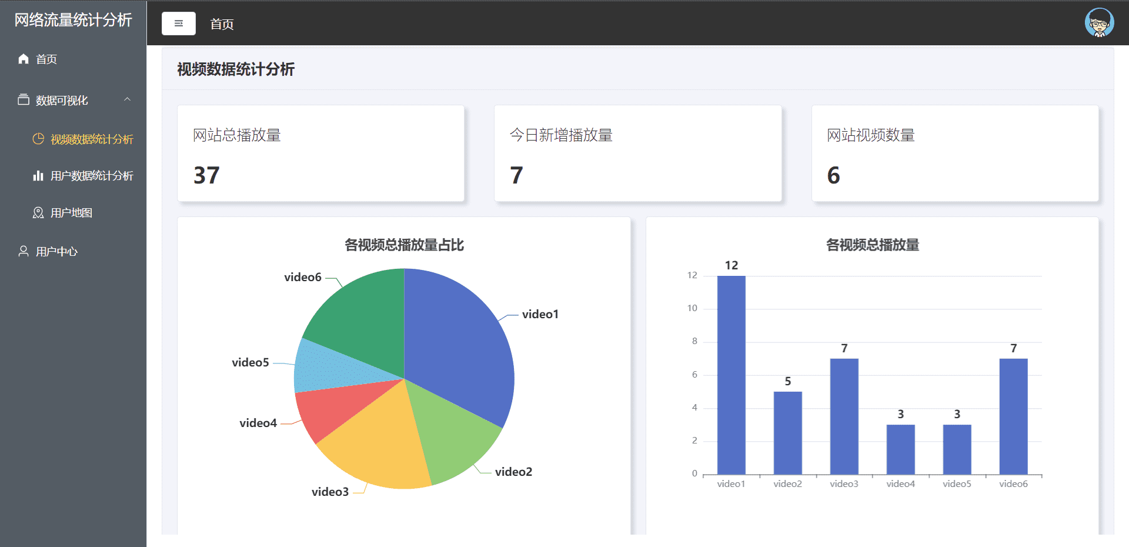1129x547 pixels.
Task: Click the 数据可视化 folder icon
Action: click(24, 100)
